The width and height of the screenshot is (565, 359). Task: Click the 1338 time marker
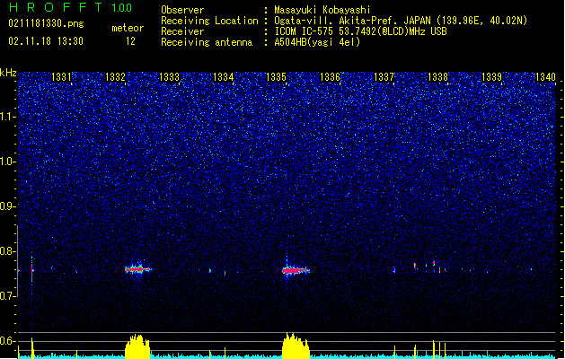point(437,77)
